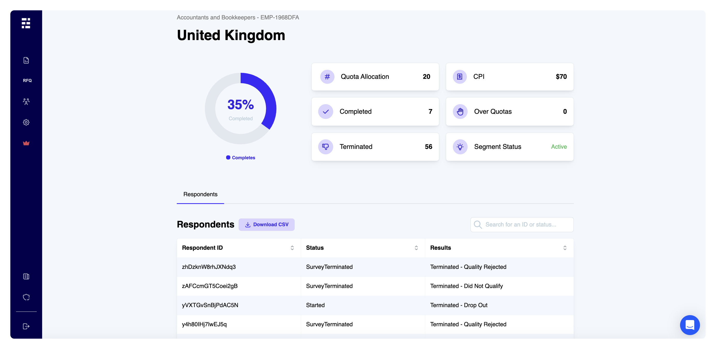The height and width of the screenshot is (349, 716).
Task: Select the Respondents tab
Action: pyautogui.click(x=200, y=194)
